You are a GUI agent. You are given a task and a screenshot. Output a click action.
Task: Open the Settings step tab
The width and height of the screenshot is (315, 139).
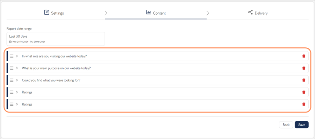pyautogui.click(x=54, y=13)
